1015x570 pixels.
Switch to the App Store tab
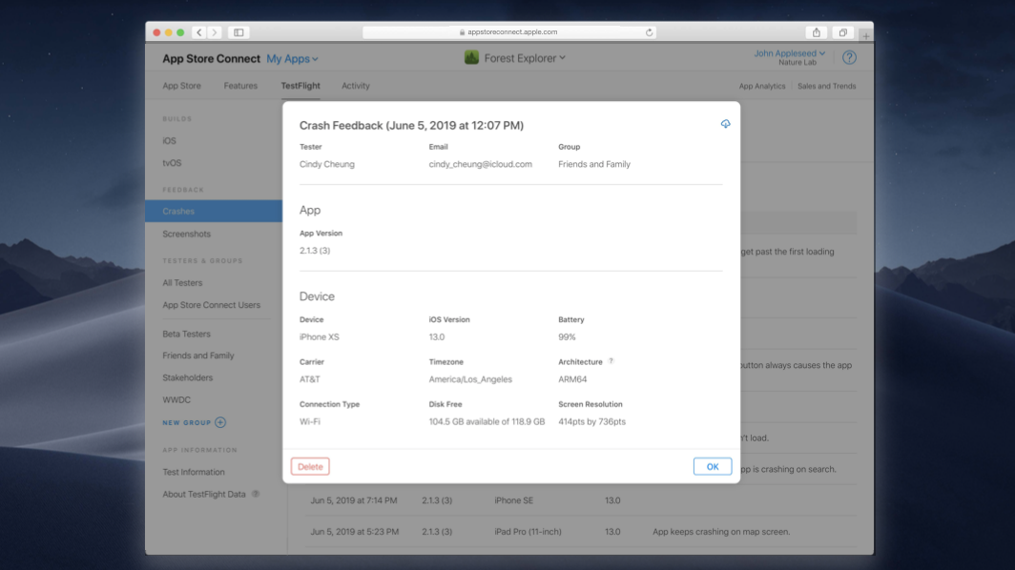[x=181, y=86]
